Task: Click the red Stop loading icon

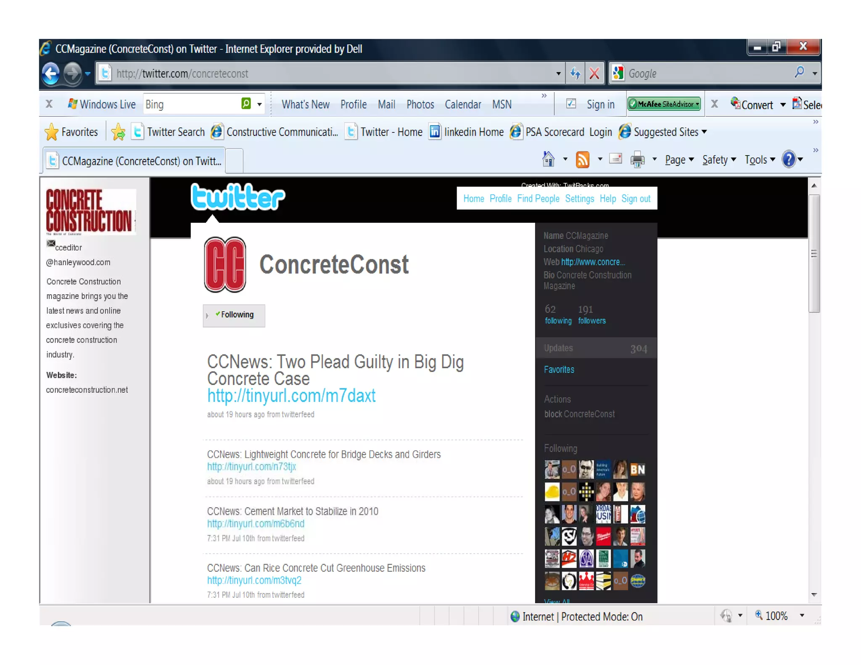Action: (x=594, y=74)
